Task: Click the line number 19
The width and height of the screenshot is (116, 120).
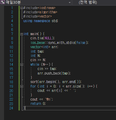Action: (11, 86)
